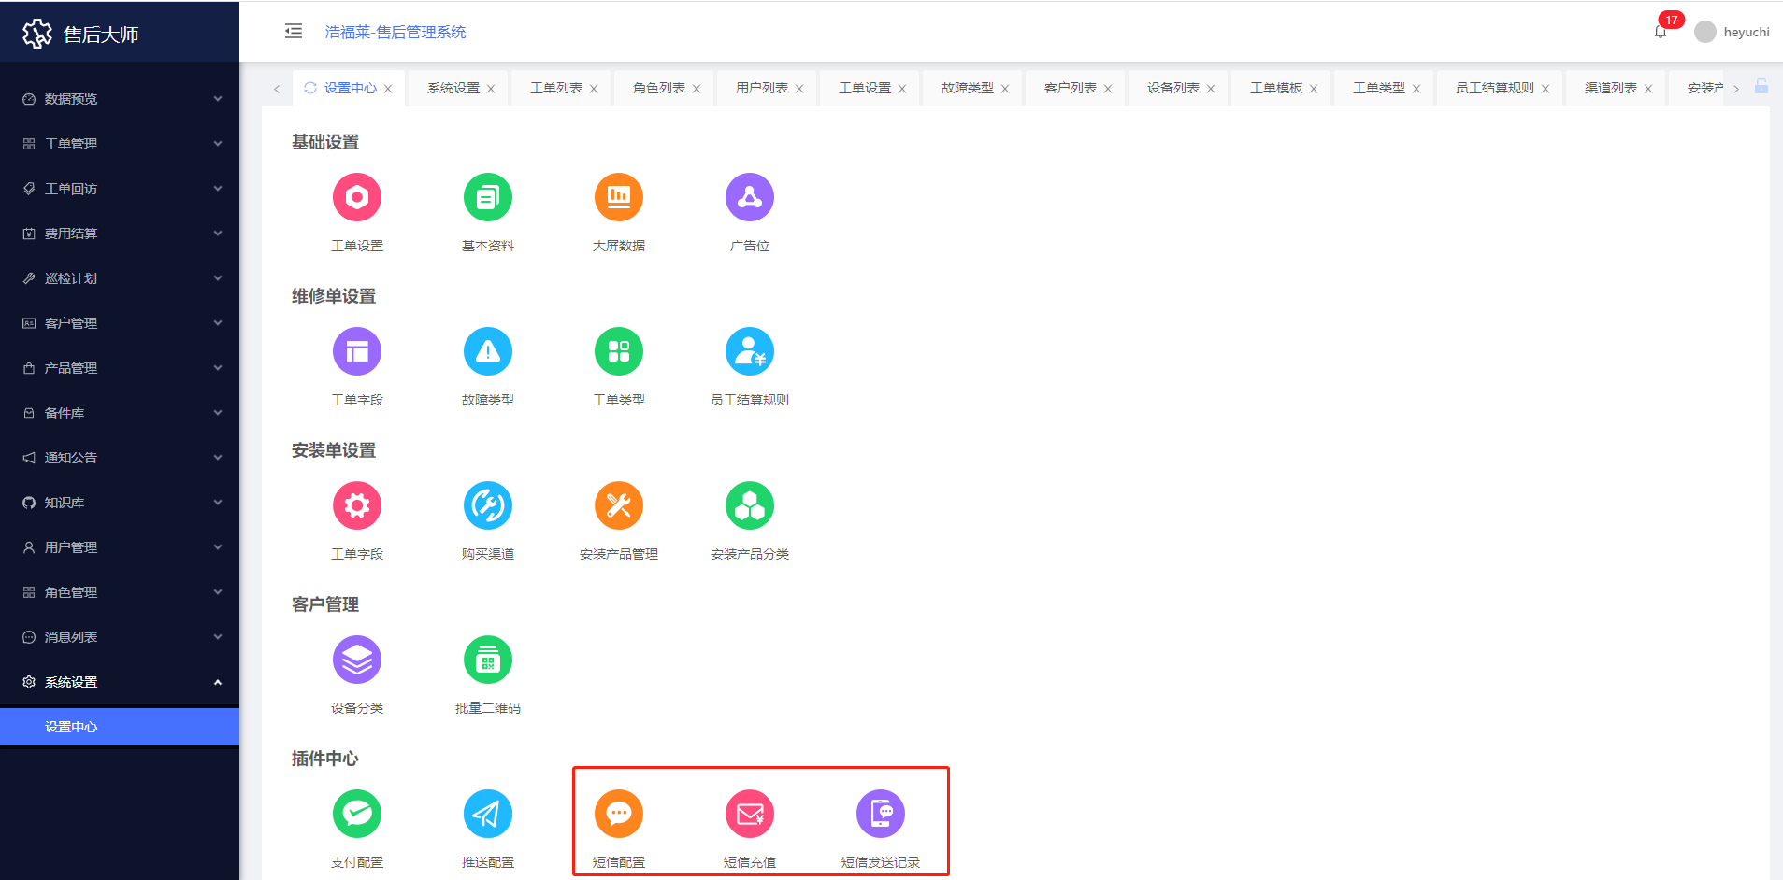1783x880 pixels.
Task: Select the 故障类型 warning icon
Action: pos(487,351)
